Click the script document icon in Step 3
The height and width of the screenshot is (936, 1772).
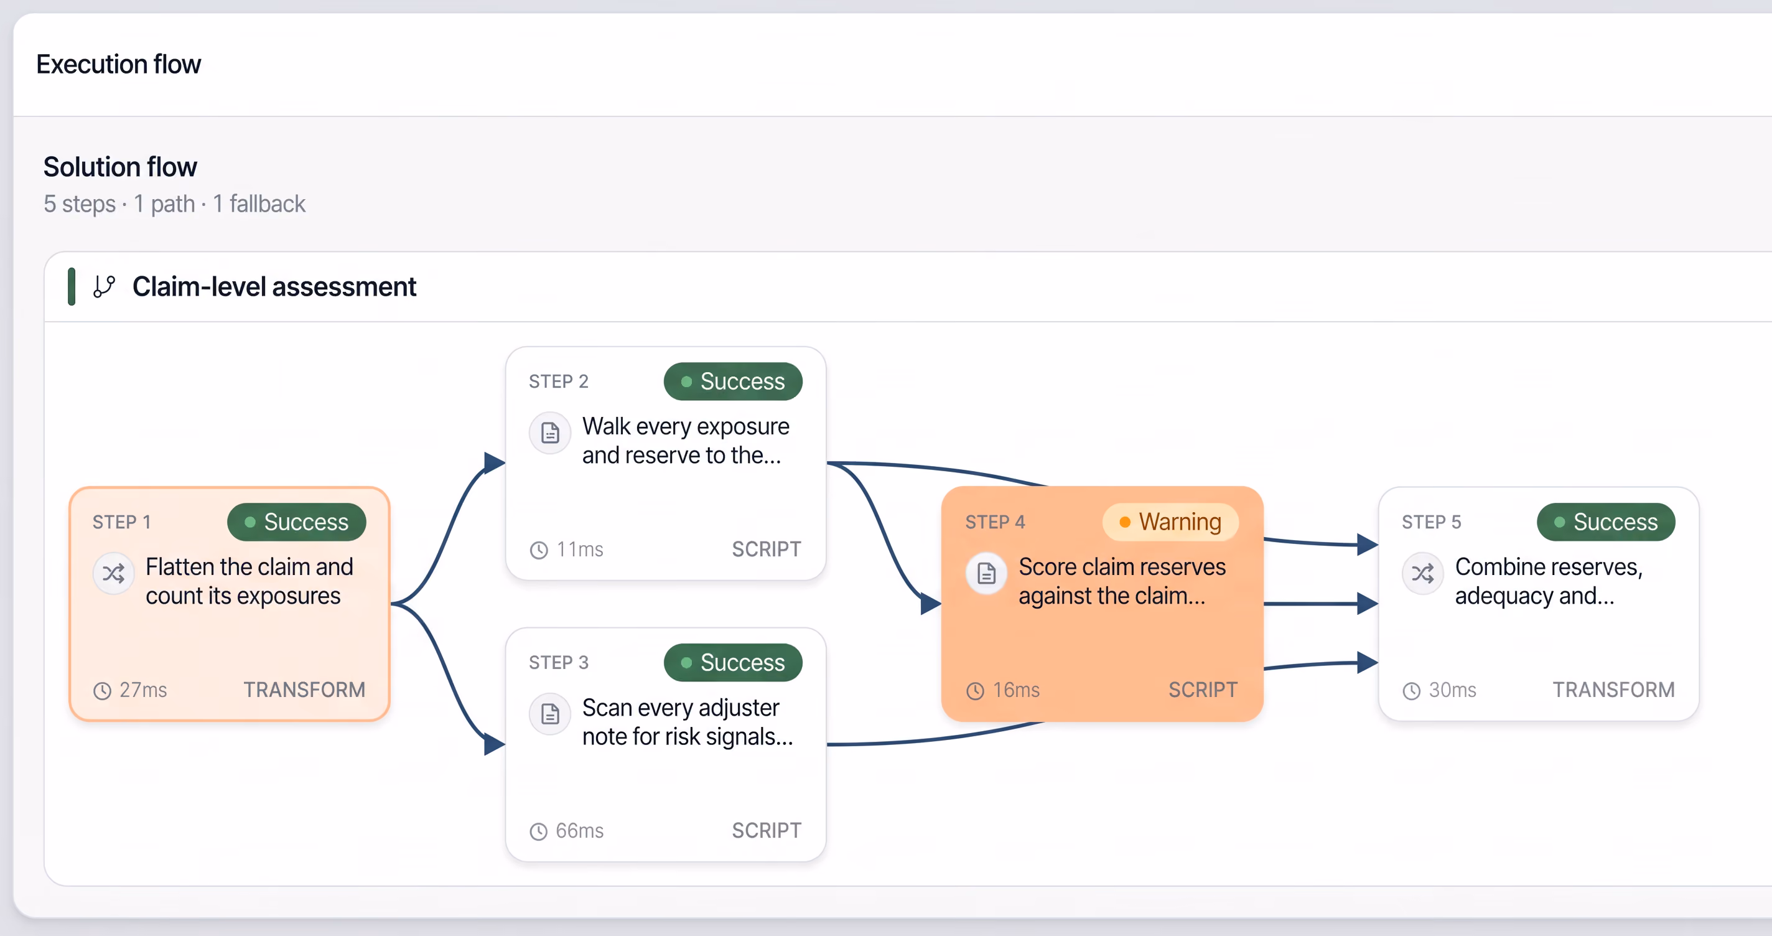[550, 714]
